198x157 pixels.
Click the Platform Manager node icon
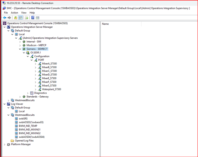[x=8, y=145]
